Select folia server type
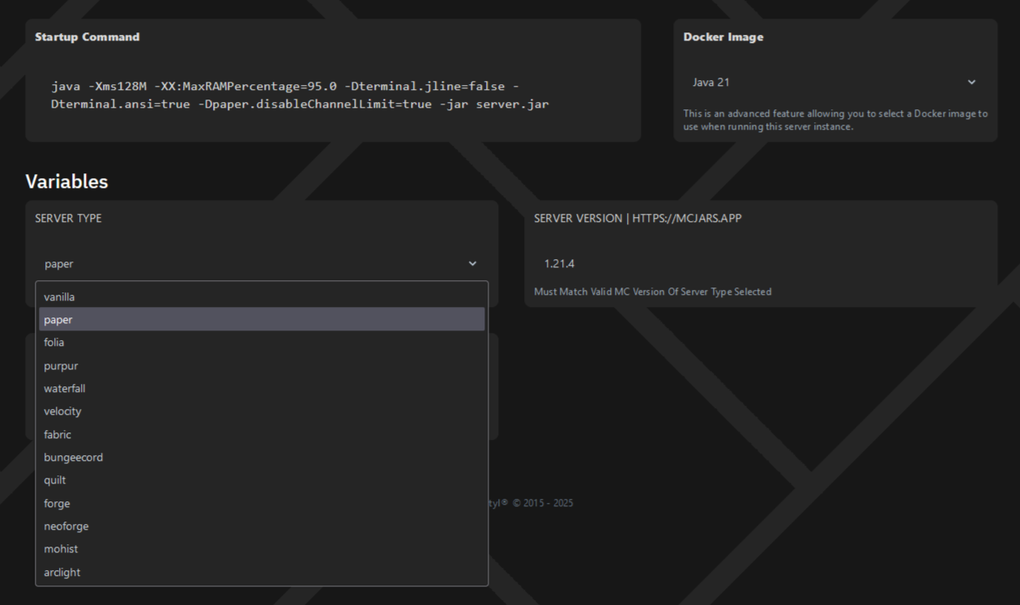The width and height of the screenshot is (1020, 605). (262, 342)
